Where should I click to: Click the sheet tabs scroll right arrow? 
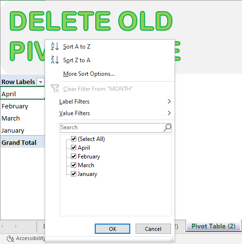coord(16,226)
